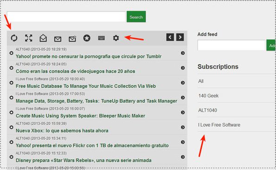Star the Free Music Database article
This screenshot has width=276, height=170.
click(12, 83)
